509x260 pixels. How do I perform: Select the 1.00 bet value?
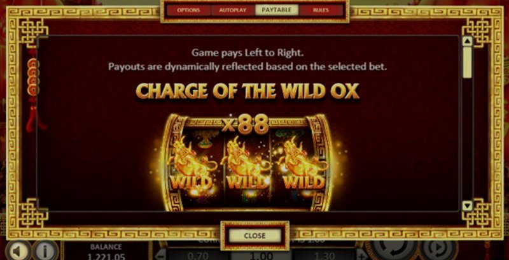pyautogui.click(x=261, y=256)
